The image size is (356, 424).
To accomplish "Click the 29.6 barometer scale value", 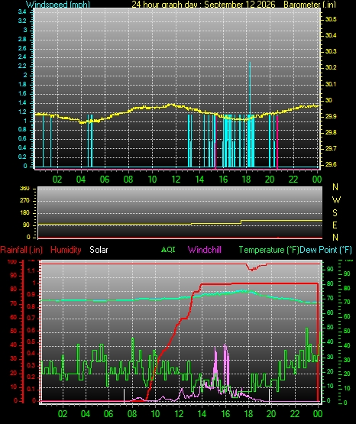I will (x=331, y=165).
